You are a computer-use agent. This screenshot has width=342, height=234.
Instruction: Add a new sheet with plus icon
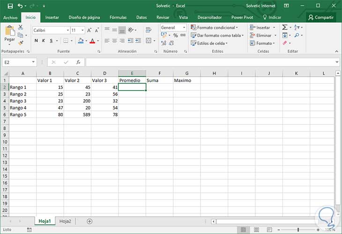pos(89,221)
